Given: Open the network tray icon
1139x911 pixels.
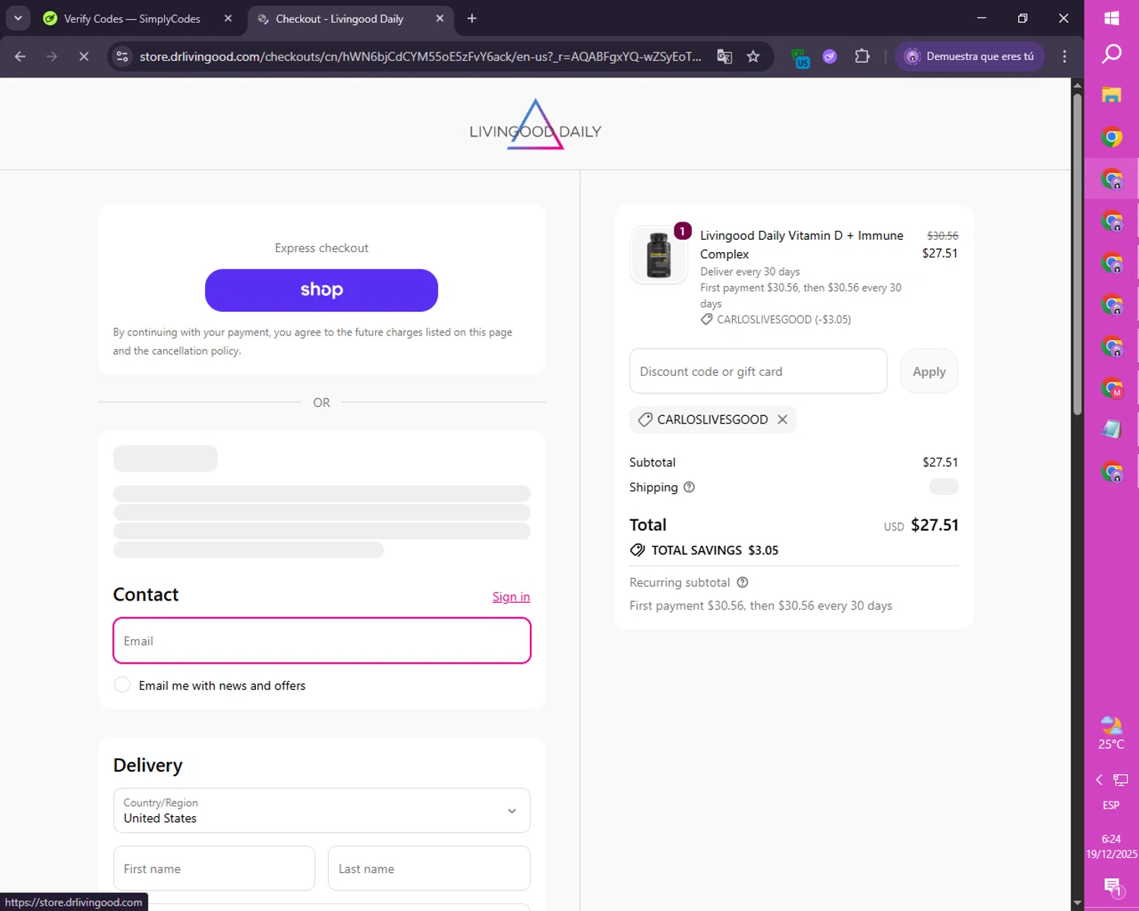Looking at the screenshot, I should [x=1121, y=780].
